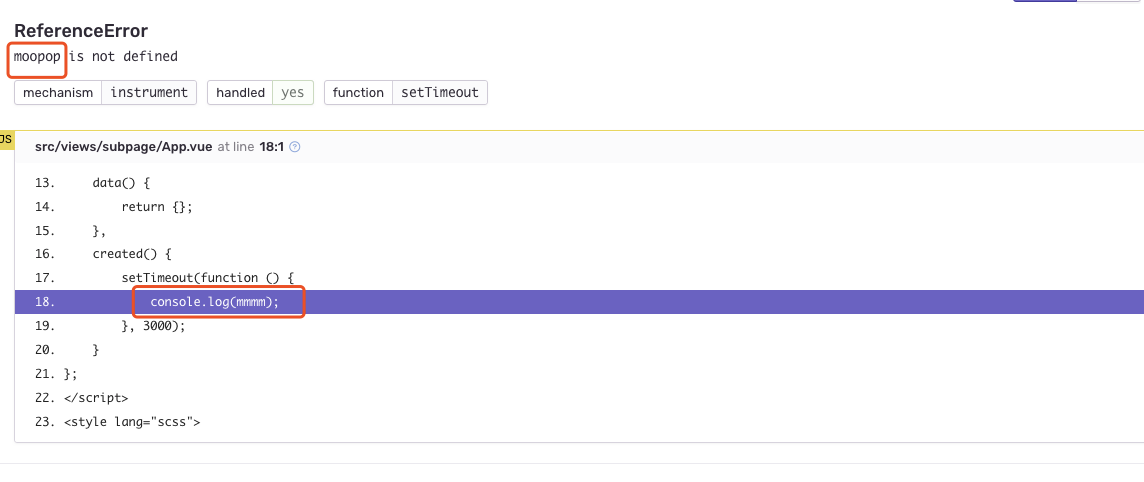Click the handled tag key
This screenshot has width=1144, height=482.
coord(240,93)
